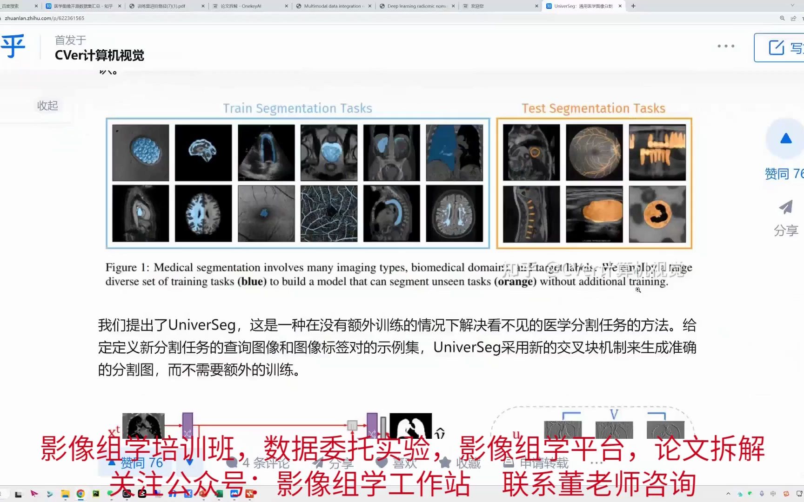Open the 4 条评论 comments
Screen dimensions: 804x502
pyautogui.click(x=258, y=463)
